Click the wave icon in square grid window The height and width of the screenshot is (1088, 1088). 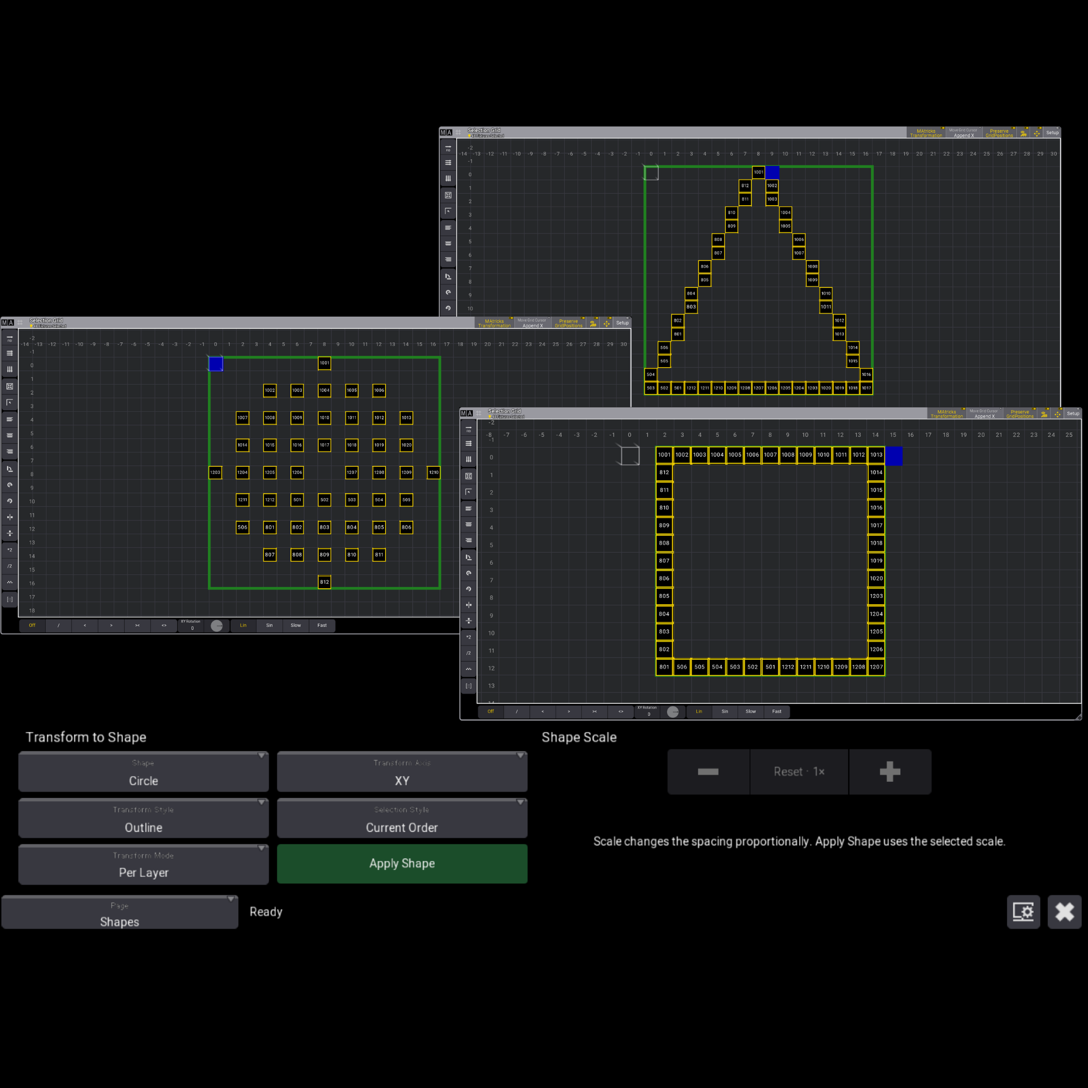coord(468,669)
